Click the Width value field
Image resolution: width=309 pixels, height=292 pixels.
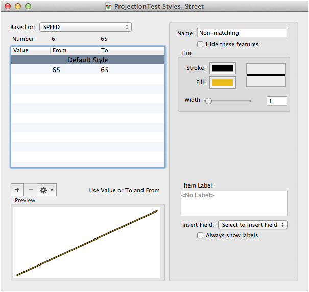(277, 101)
